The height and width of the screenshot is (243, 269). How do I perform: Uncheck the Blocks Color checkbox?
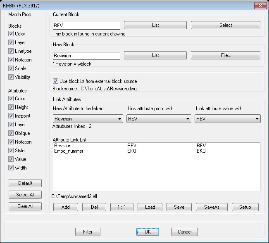(11, 33)
